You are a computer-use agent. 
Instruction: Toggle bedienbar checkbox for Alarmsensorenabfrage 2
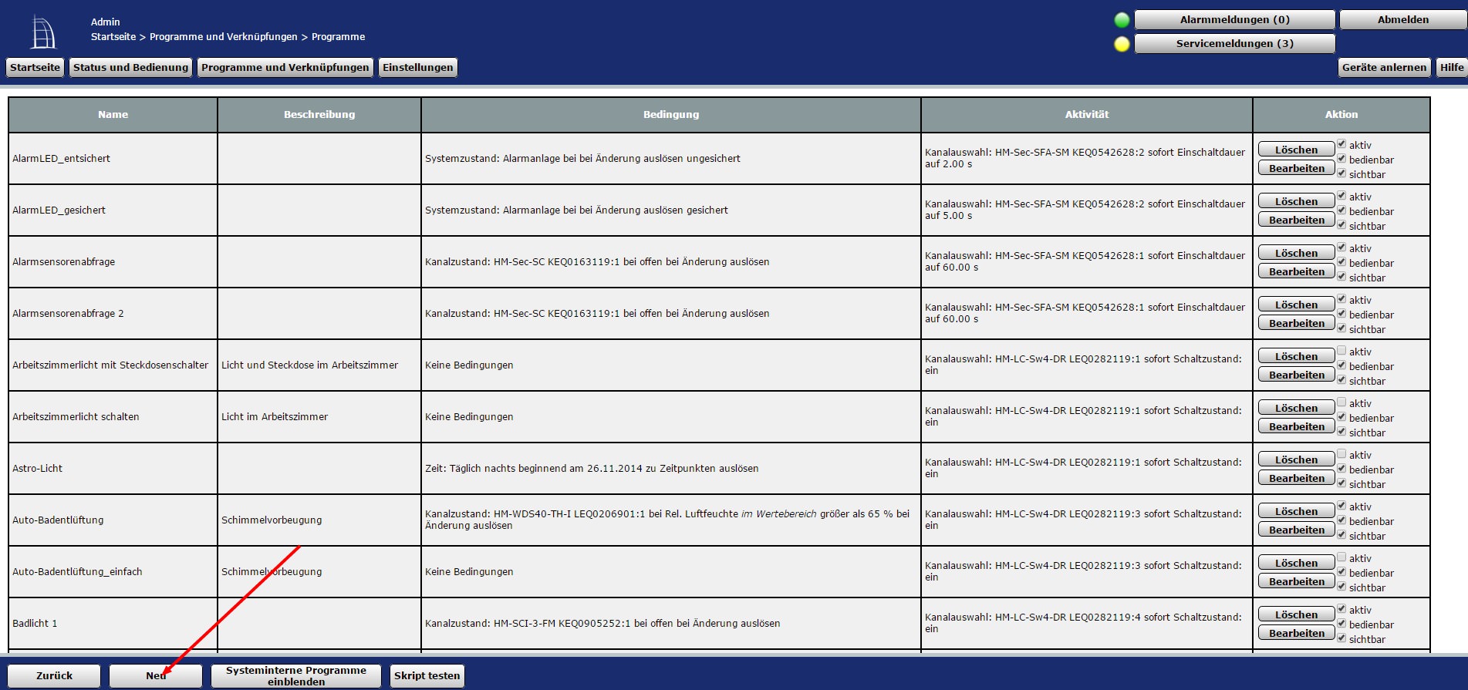pos(1341,314)
